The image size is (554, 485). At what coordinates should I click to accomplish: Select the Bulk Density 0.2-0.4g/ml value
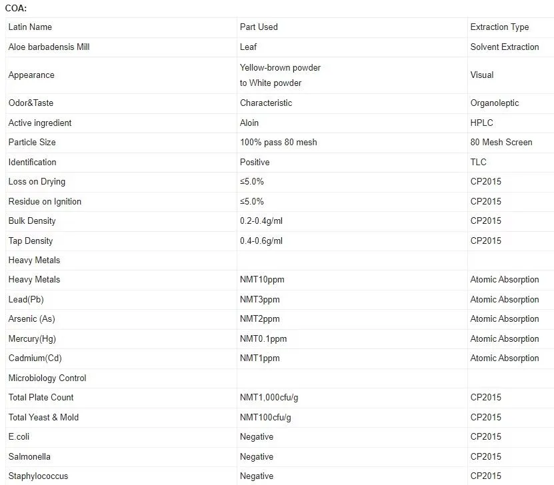(261, 221)
